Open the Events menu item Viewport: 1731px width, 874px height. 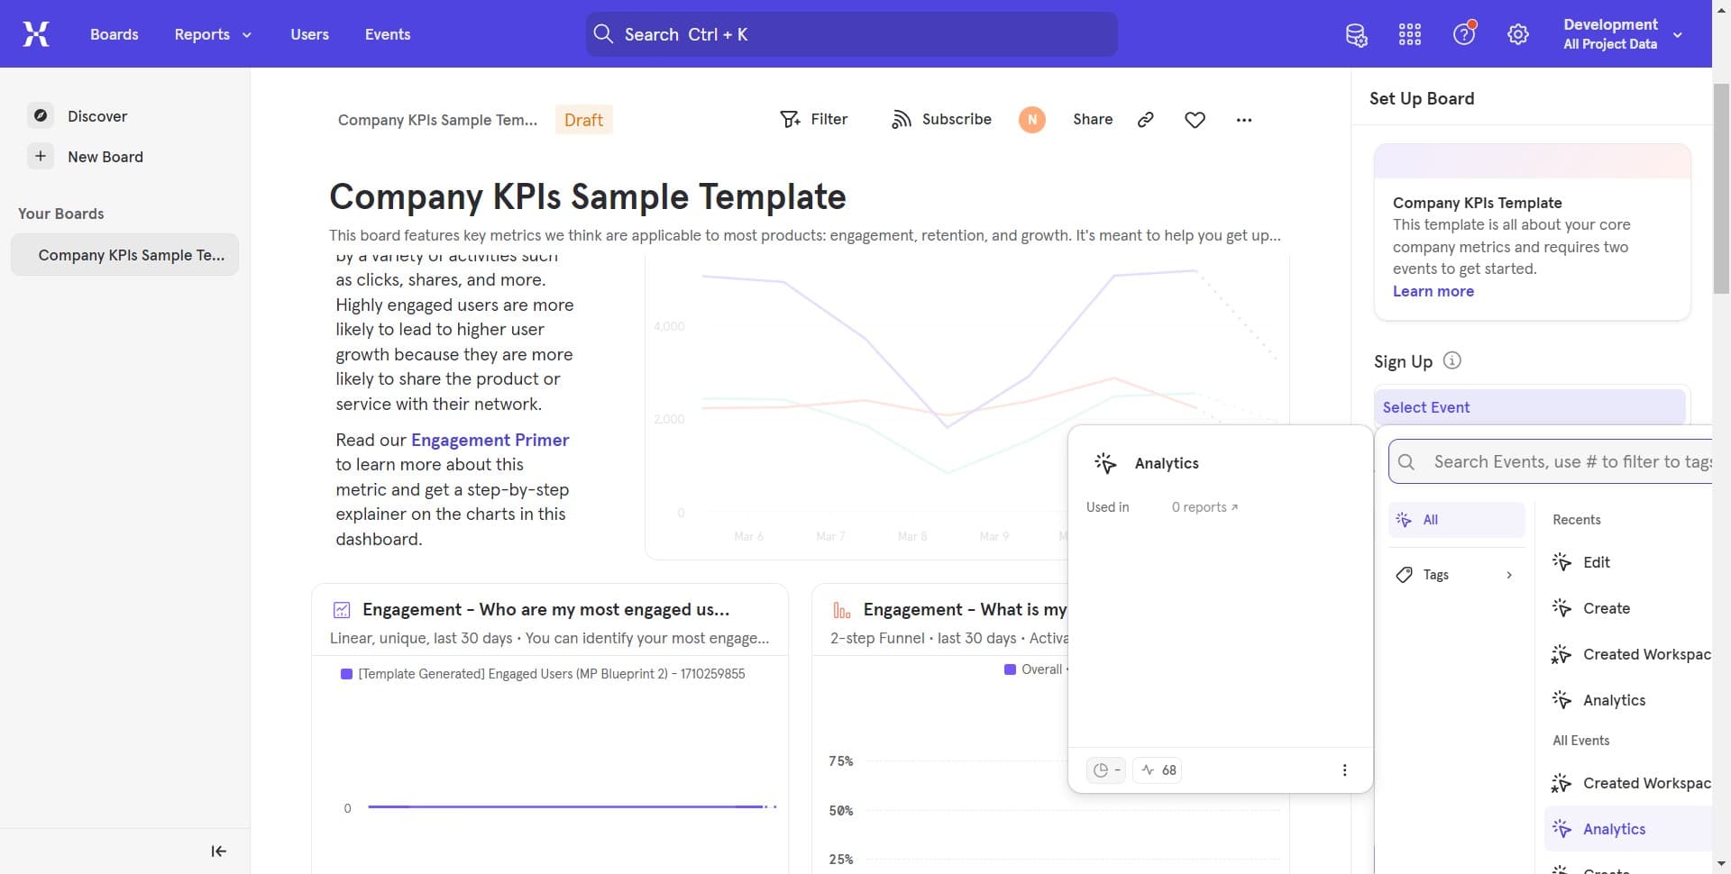pos(388,34)
